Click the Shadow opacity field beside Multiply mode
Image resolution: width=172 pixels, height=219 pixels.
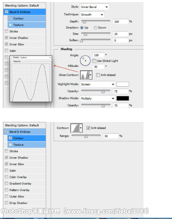[x=120, y=106]
